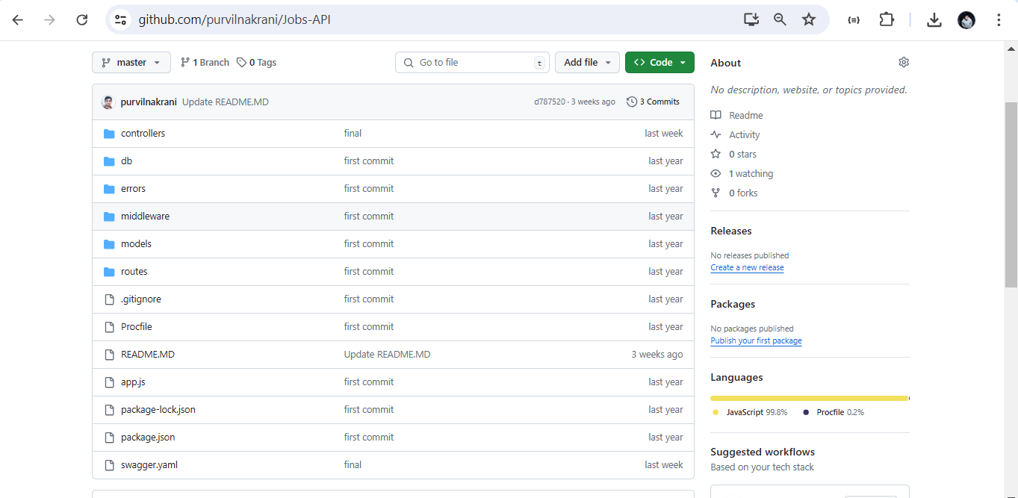Click the install app icon in address bar
Image resolution: width=1018 pixels, height=498 pixels.
(751, 20)
